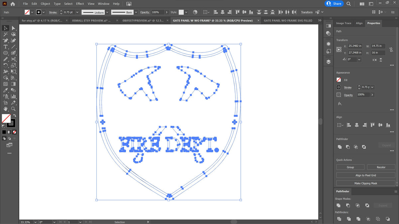Click the Fill swatch in Appearance section
399x224 pixels.
pyautogui.click(x=338, y=80)
